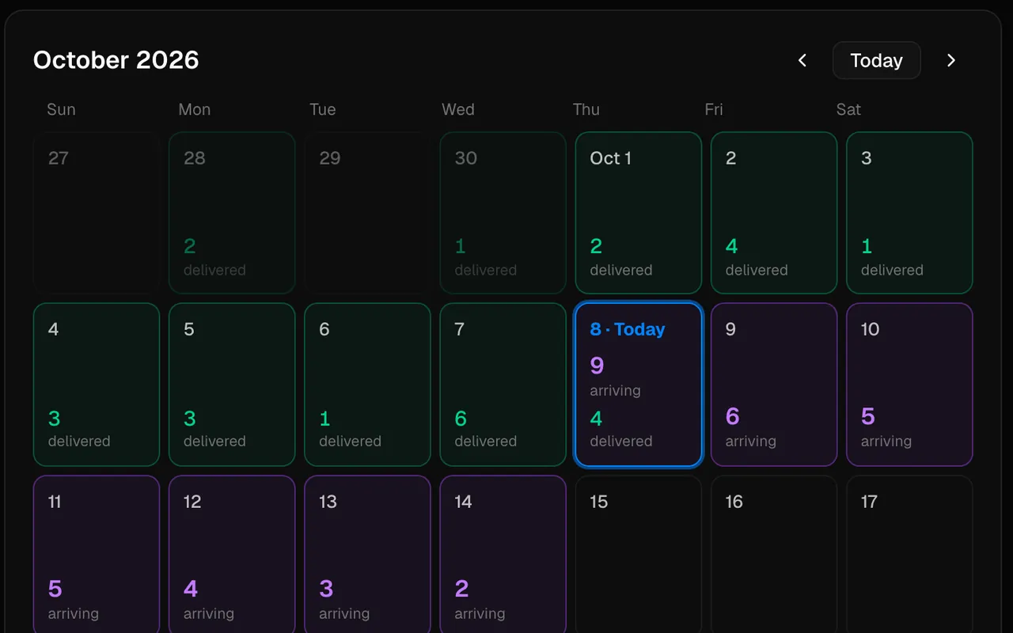
Task: Go to the next month
Action: click(x=951, y=61)
